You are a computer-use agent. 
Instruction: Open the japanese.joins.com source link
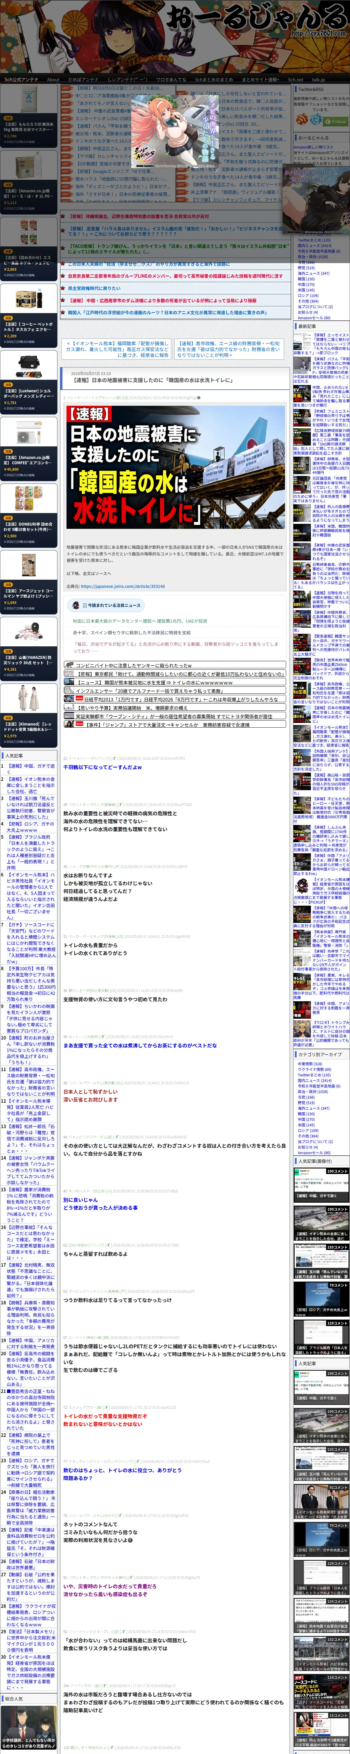coord(123,586)
